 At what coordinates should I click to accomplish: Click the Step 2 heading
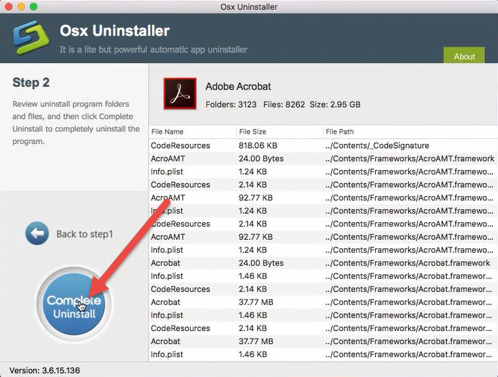pos(31,82)
